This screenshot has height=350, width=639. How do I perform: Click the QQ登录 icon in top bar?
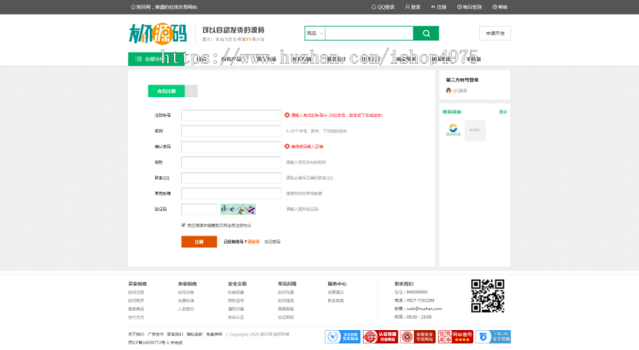374,7
